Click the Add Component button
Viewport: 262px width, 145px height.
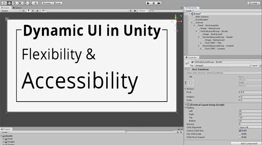click(x=246, y=143)
